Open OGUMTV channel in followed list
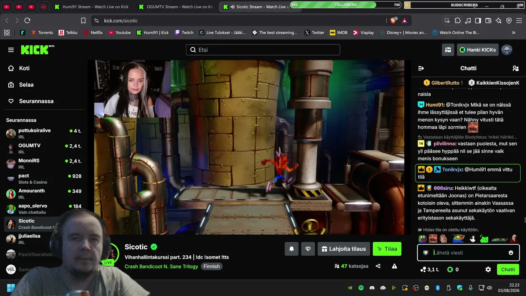The height and width of the screenshot is (296, 526). tap(44, 148)
